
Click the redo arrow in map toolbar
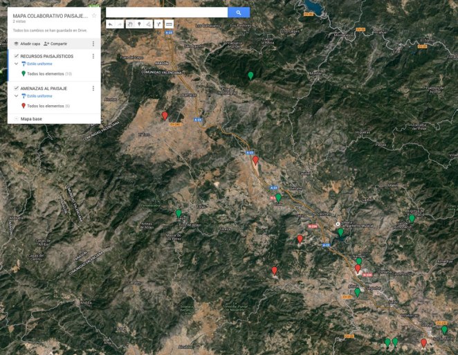[120, 24]
